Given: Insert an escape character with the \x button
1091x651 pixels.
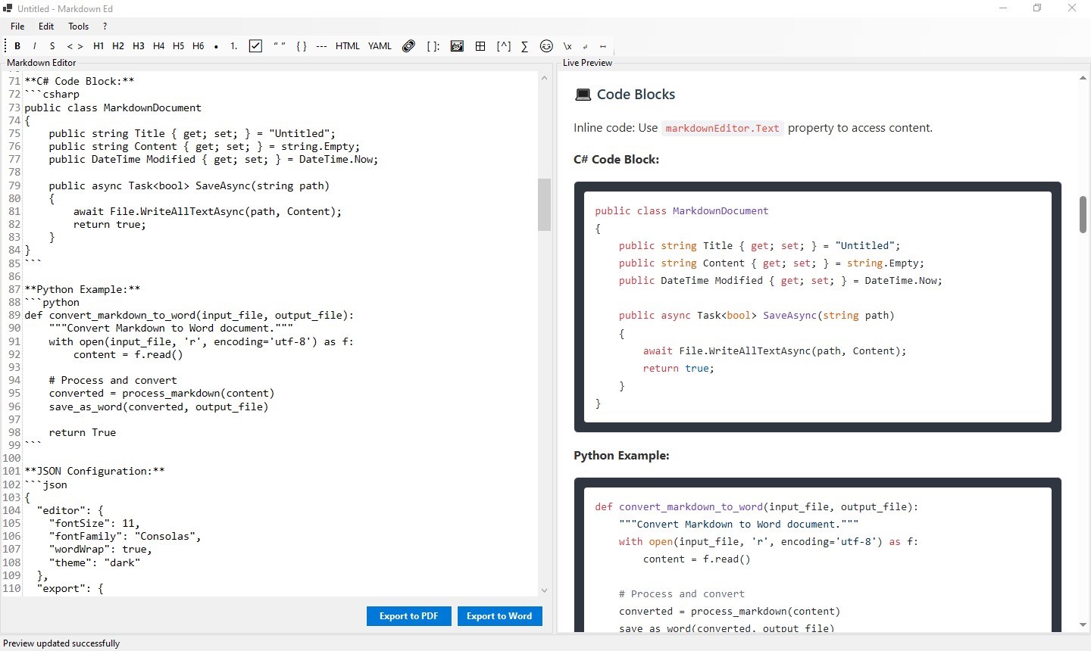Looking at the screenshot, I should [x=567, y=46].
